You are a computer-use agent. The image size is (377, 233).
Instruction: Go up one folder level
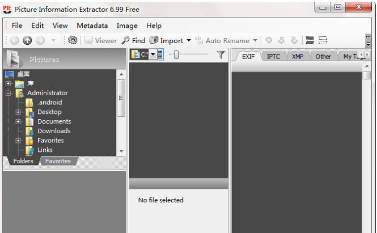27,40
